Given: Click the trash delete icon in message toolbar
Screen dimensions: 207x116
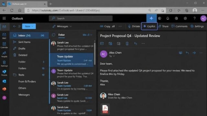Looking at the screenshot, I should tap(127, 43).
